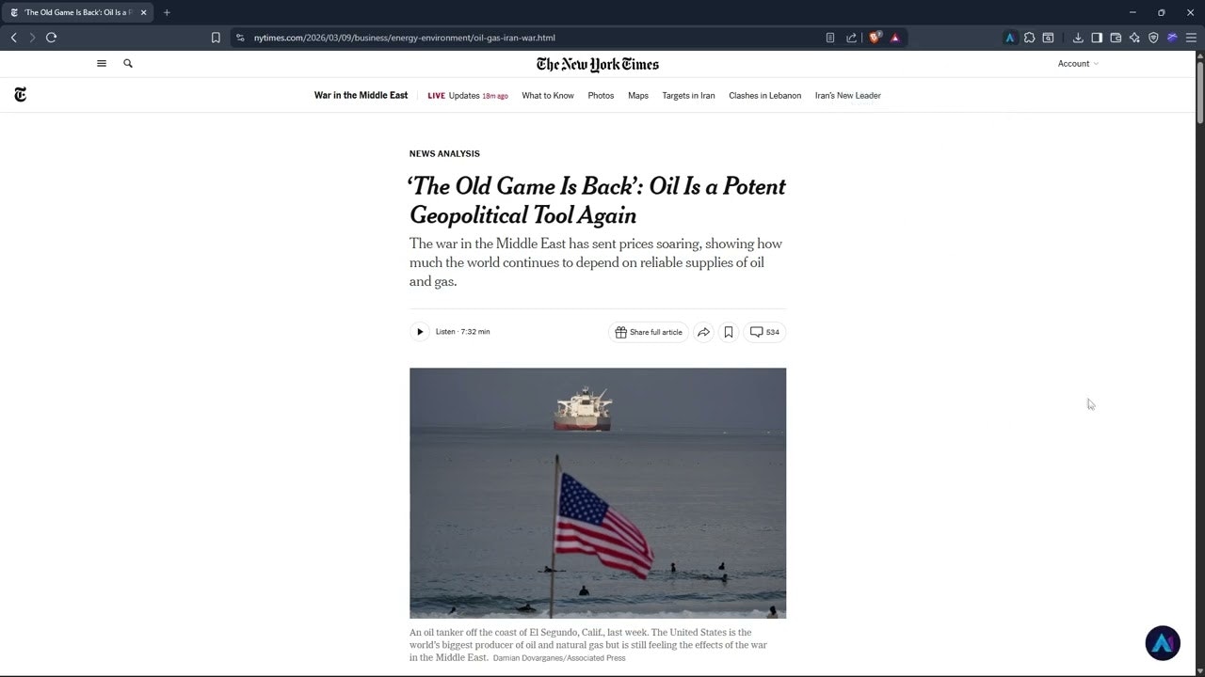Image resolution: width=1205 pixels, height=677 pixels.
Task: Click the small NYT T logo icon
Action: [21, 95]
